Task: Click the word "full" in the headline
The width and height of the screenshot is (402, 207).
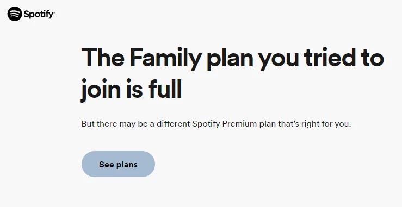Action: 165,88
